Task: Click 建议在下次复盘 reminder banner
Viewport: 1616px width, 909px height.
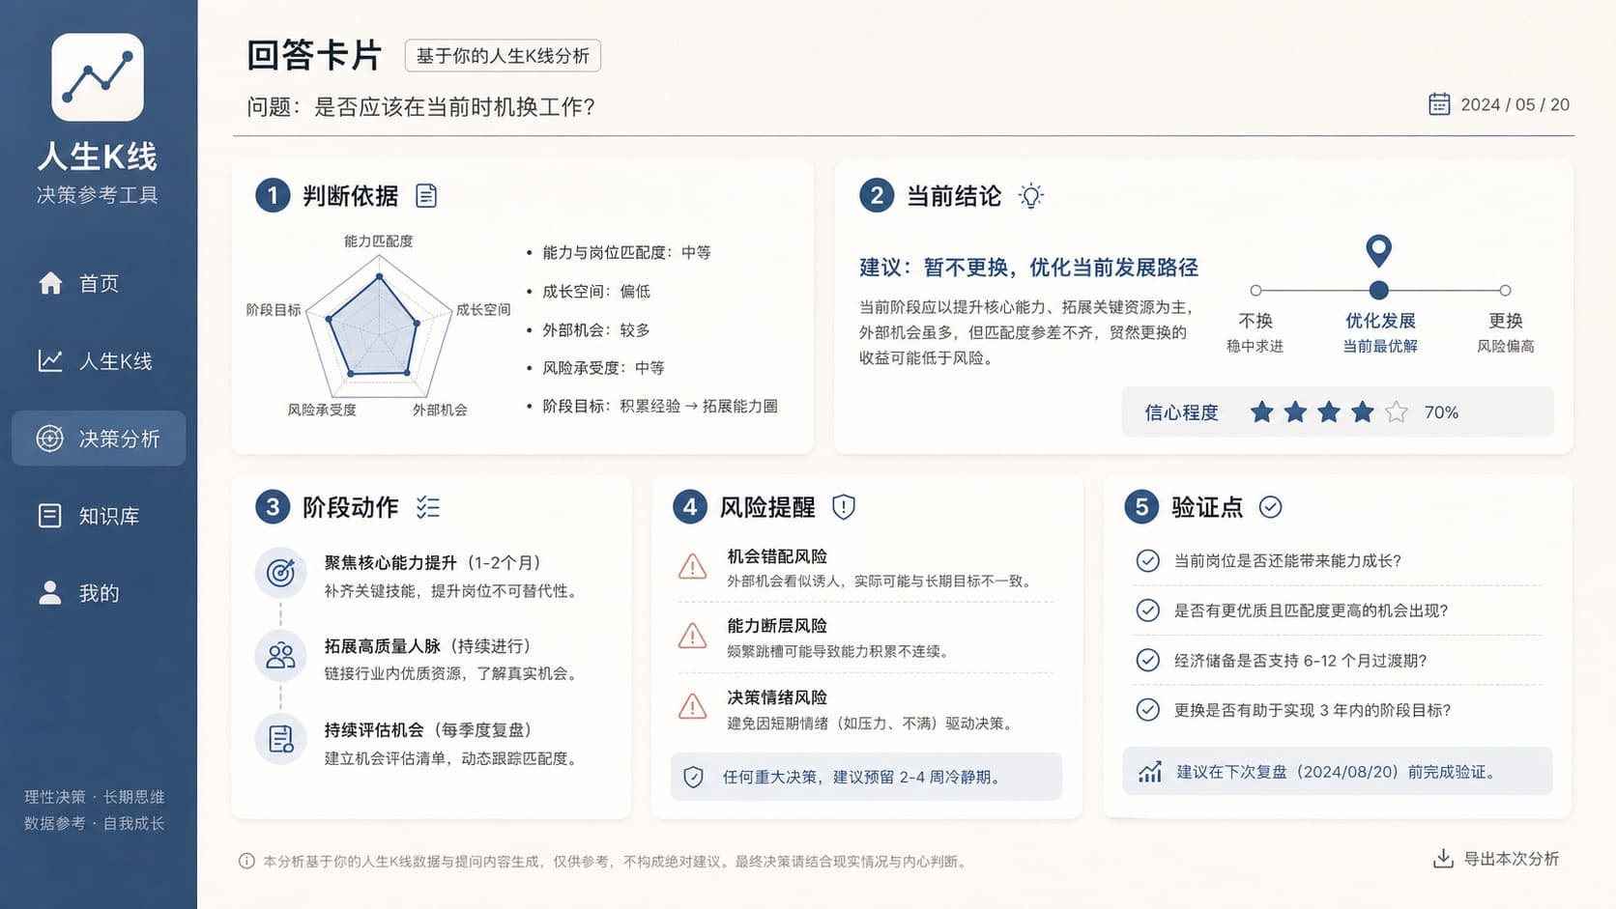Action: pos(1338,771)
